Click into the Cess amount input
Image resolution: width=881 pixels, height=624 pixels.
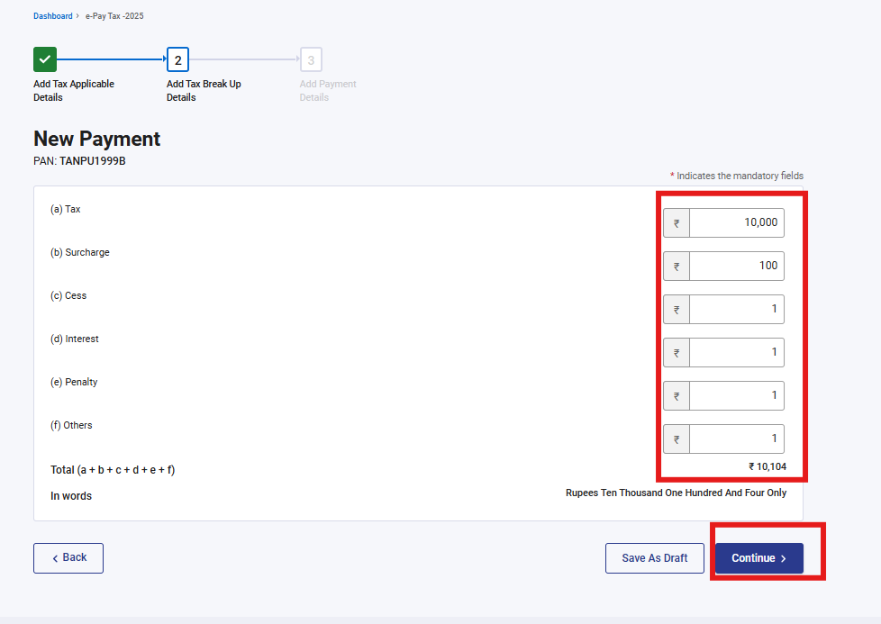[x=736, y=310]
